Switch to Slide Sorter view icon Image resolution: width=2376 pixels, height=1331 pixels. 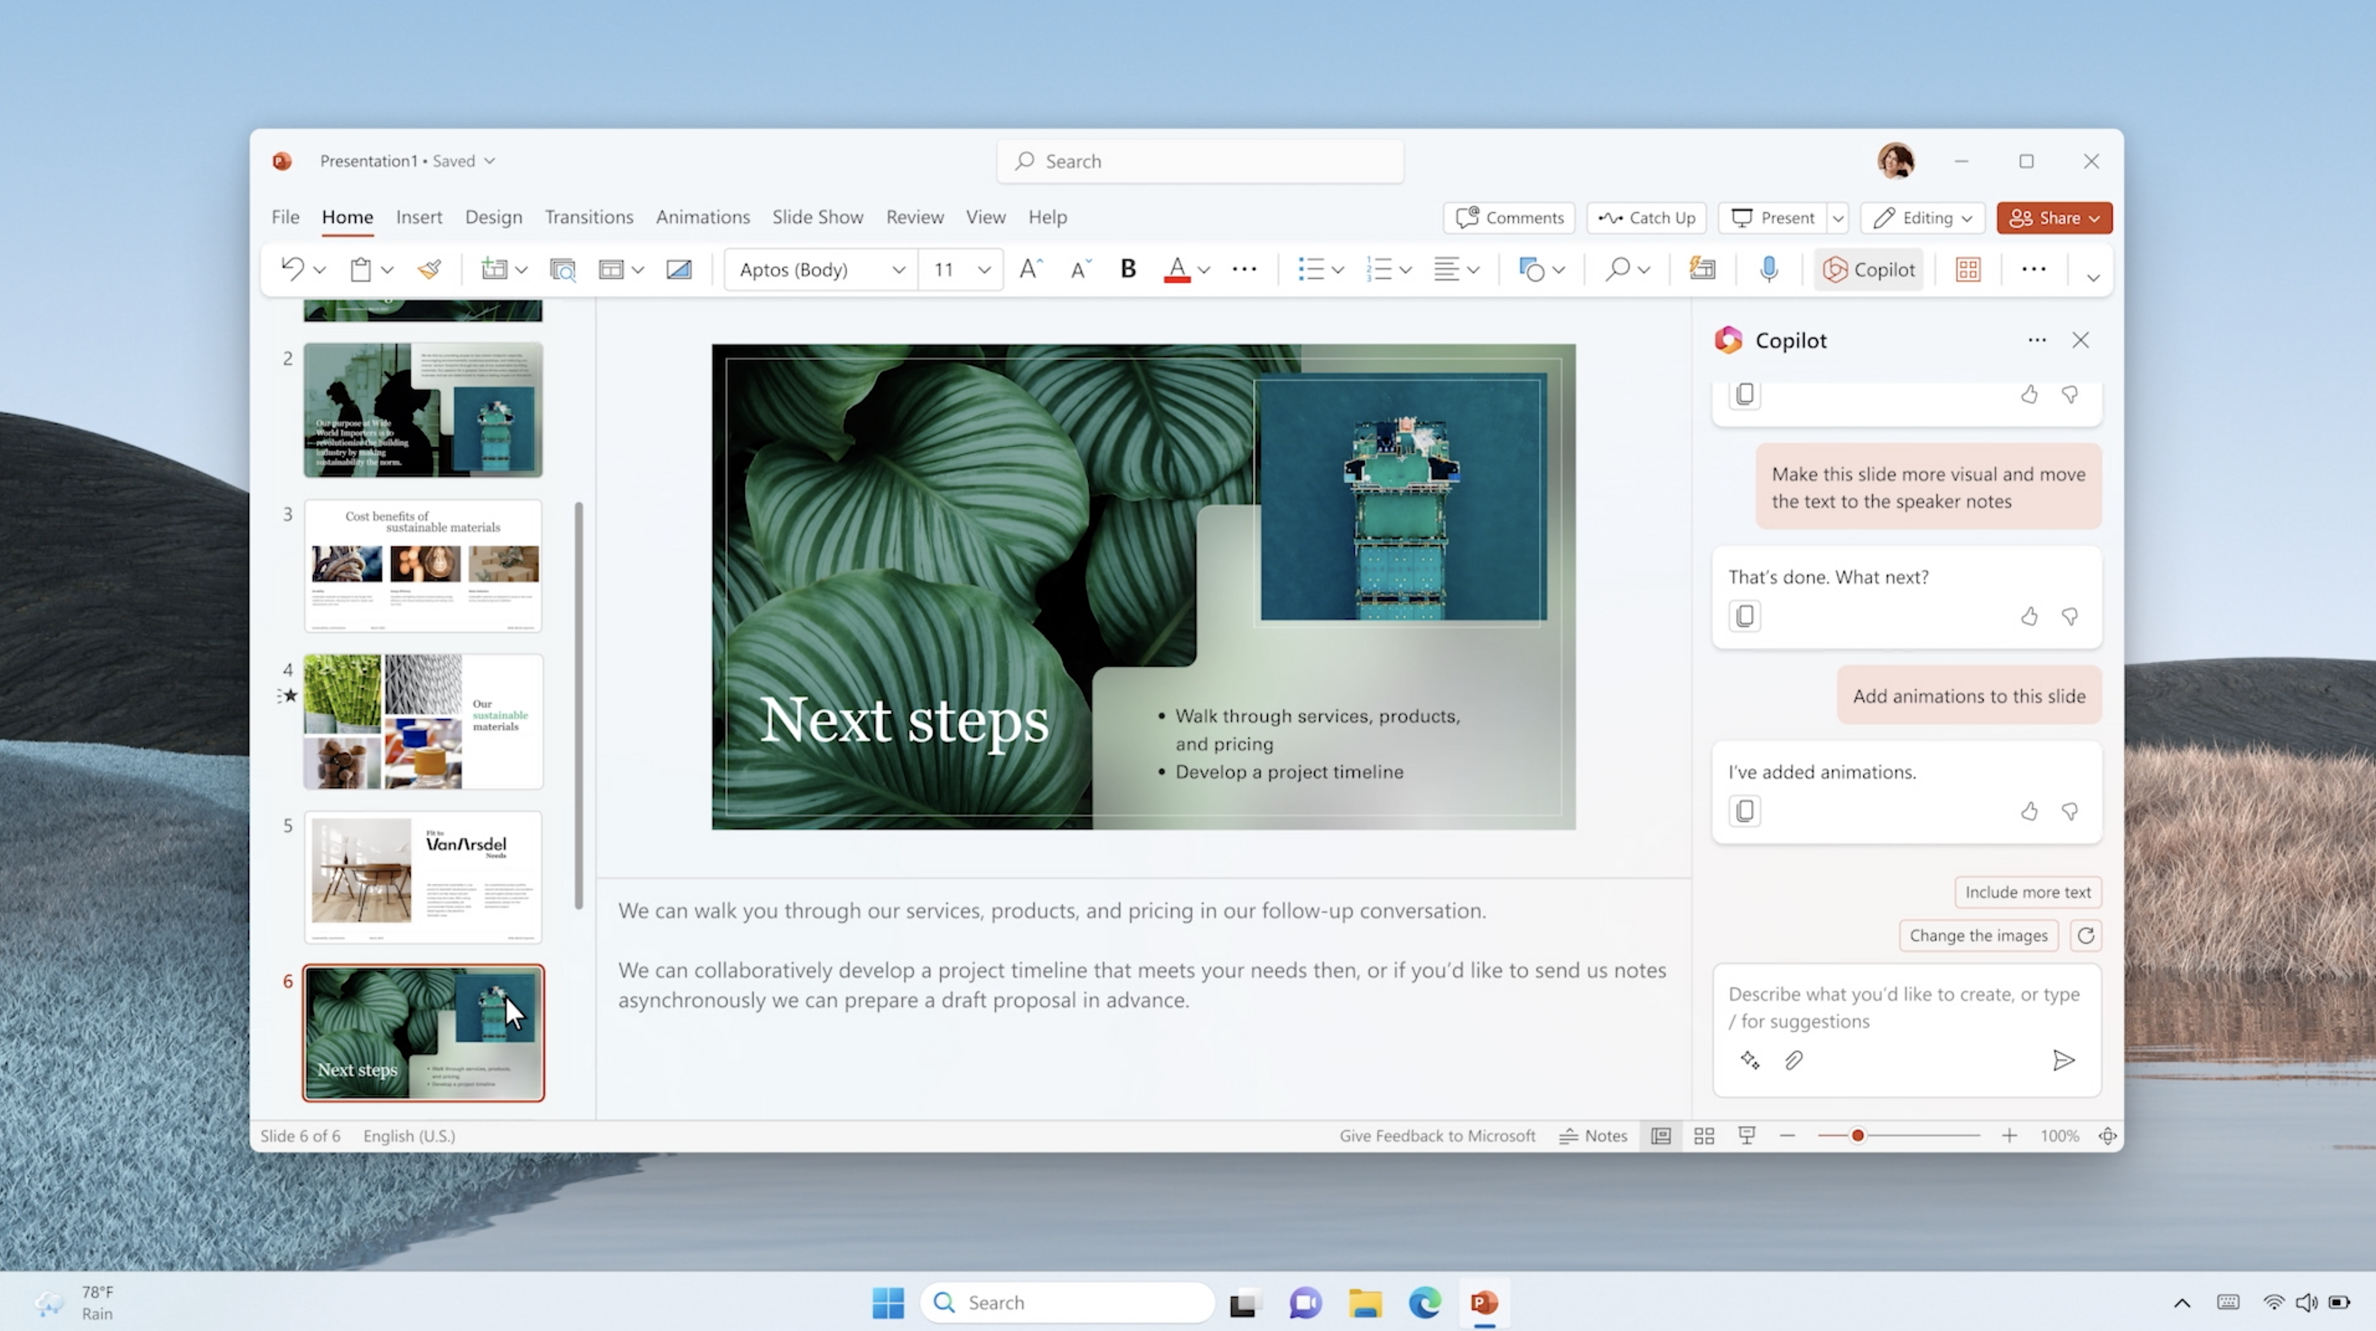tap(1704, 1135)
